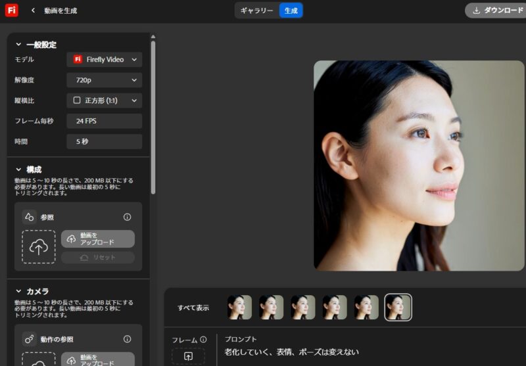Open info icon next to フレーム
526x366 pixels.
coord(203,340)
